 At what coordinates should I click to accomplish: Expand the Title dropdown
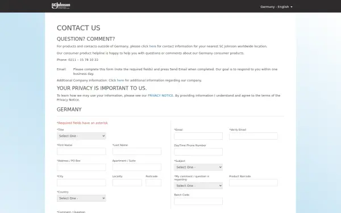(81, 136)
